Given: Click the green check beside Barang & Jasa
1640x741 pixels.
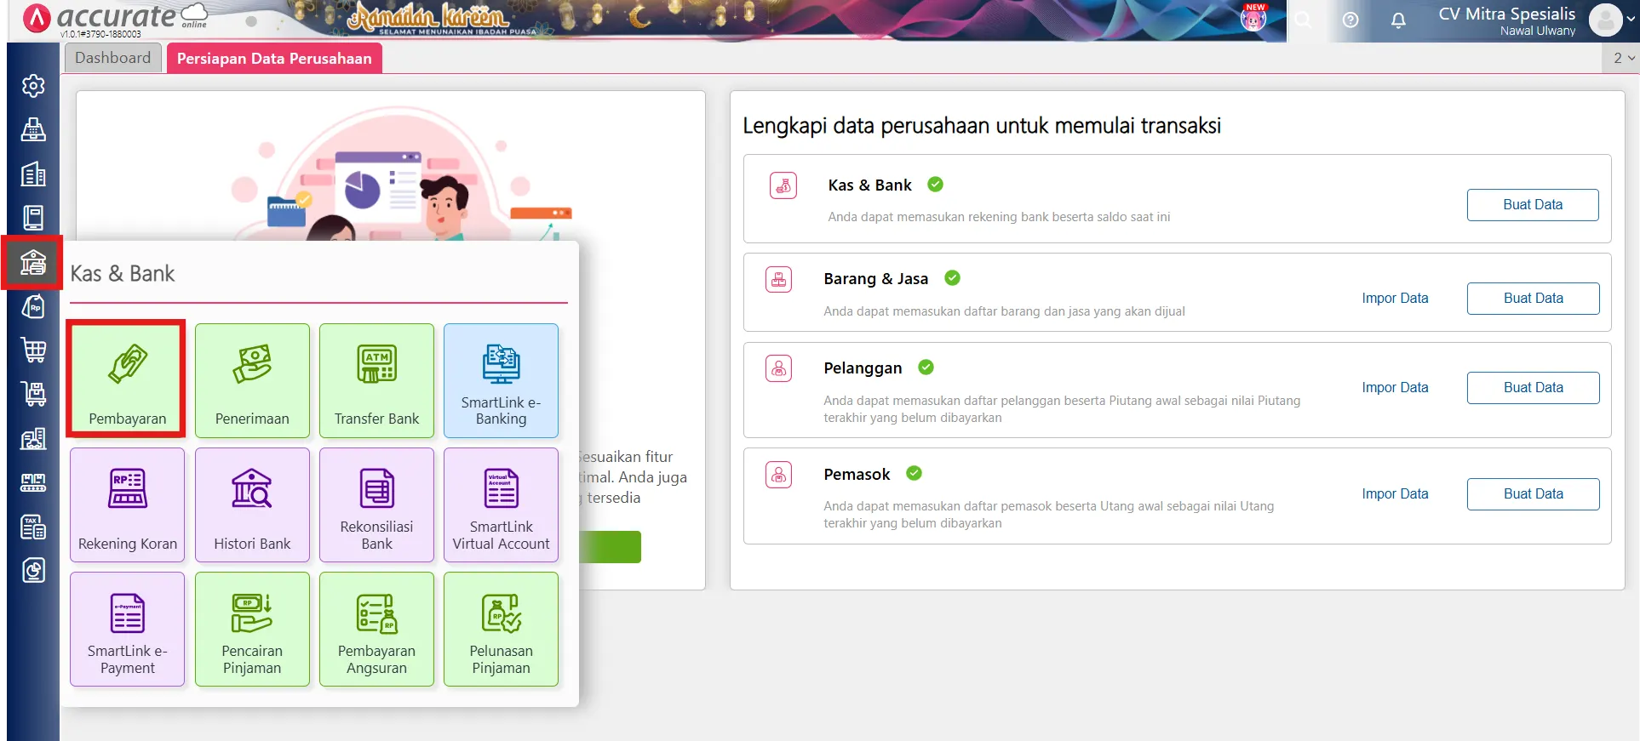Looking at the screenshot, I should pos(952,277).
